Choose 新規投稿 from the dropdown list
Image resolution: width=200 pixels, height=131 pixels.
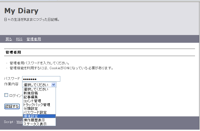pyautogui.click(x=31, y=93)
